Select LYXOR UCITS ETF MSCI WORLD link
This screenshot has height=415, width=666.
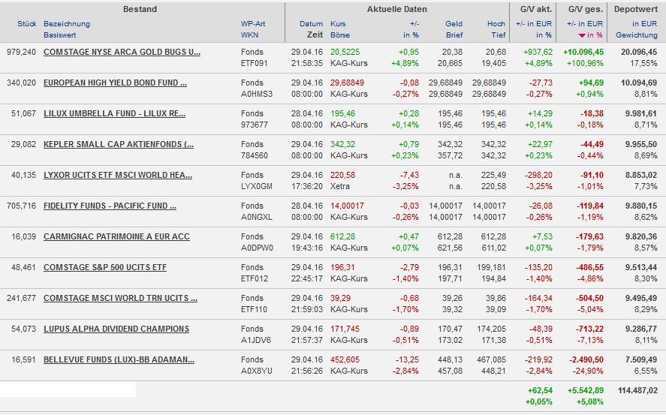pos(117,175)
